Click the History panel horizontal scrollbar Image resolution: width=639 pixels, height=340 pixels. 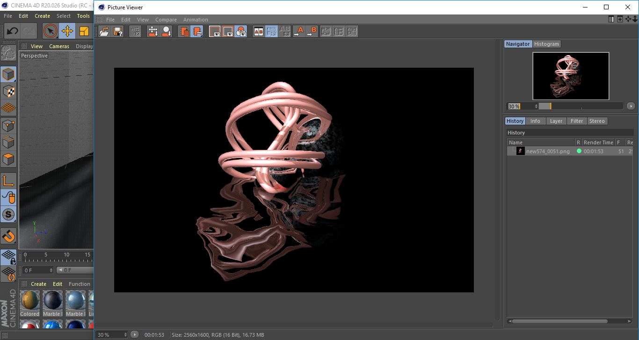tap(559, 321)
